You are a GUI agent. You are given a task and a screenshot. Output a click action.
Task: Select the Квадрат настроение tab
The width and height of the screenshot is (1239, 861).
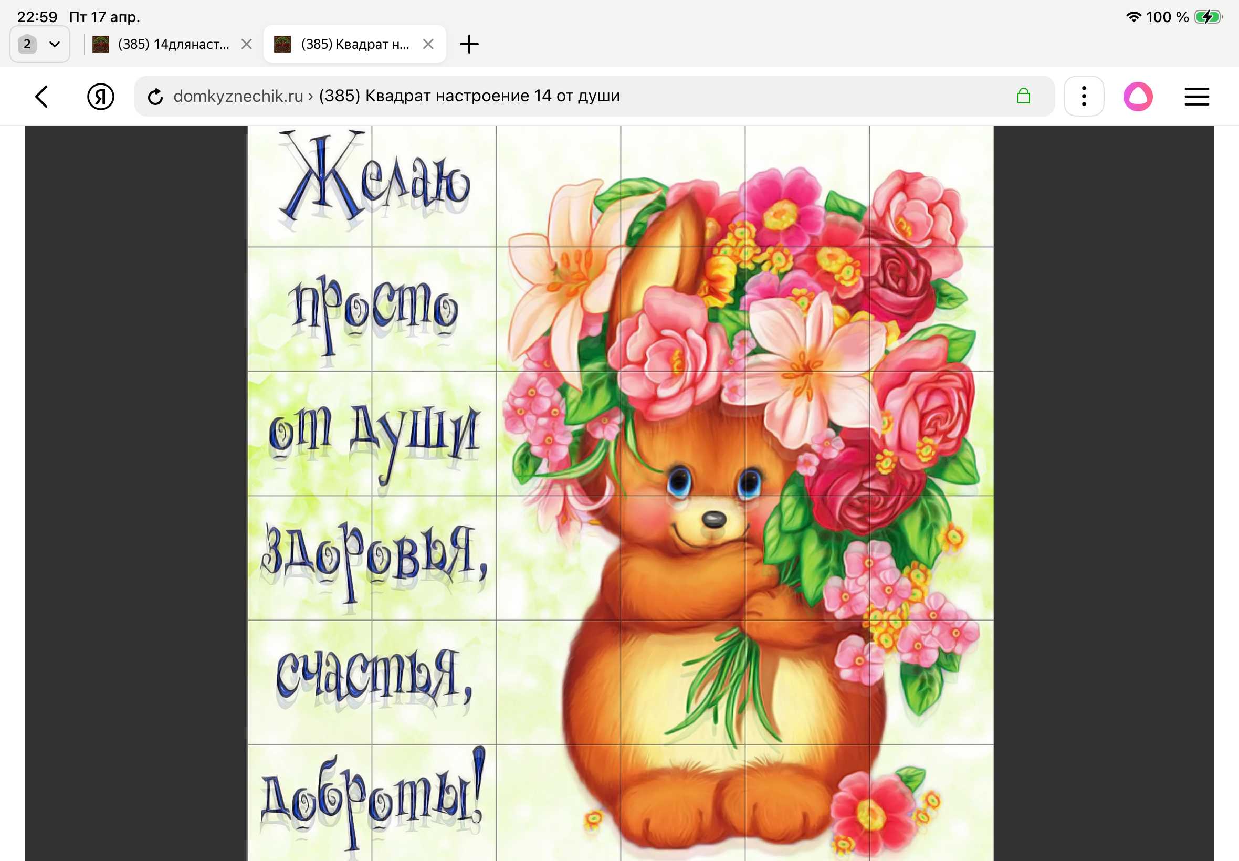point(354,44)
